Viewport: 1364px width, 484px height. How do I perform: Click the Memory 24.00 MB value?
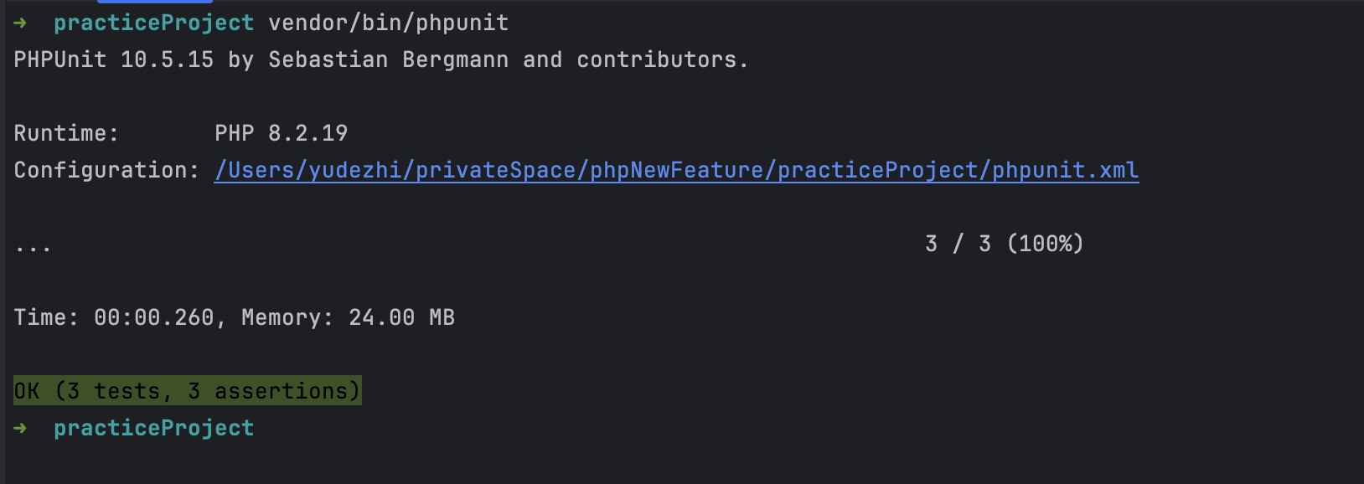click(x=402, y=317)
